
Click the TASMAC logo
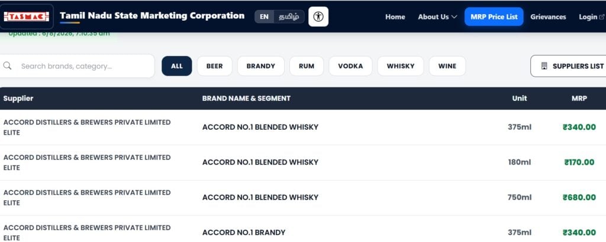pyautogui.click(x=26, y=17)
